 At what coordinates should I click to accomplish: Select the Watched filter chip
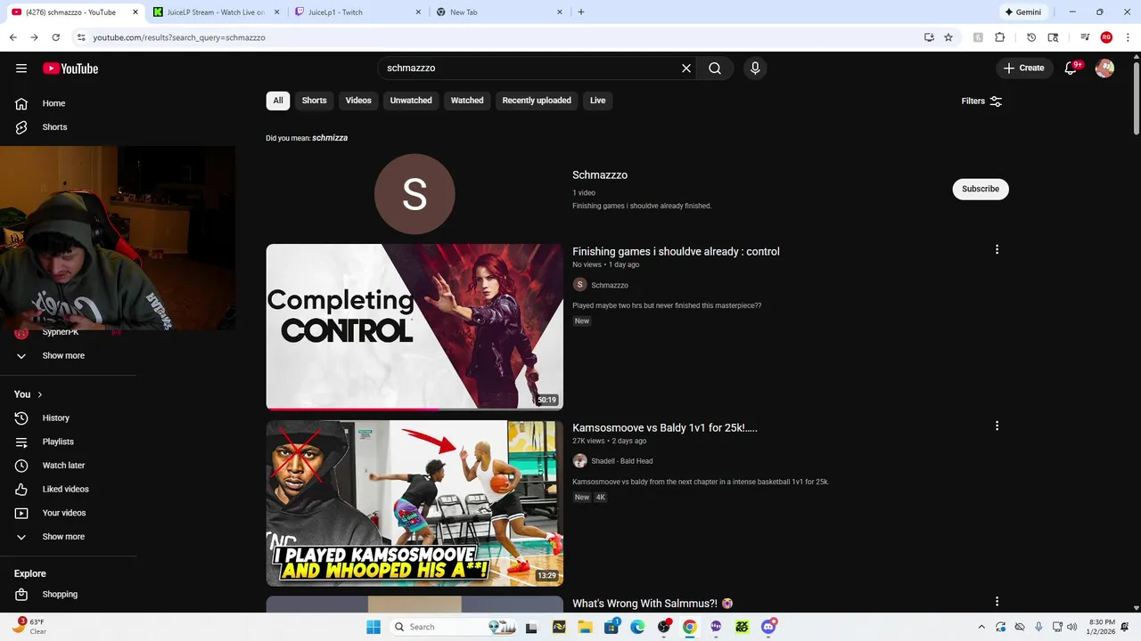(x=467, y=101)
